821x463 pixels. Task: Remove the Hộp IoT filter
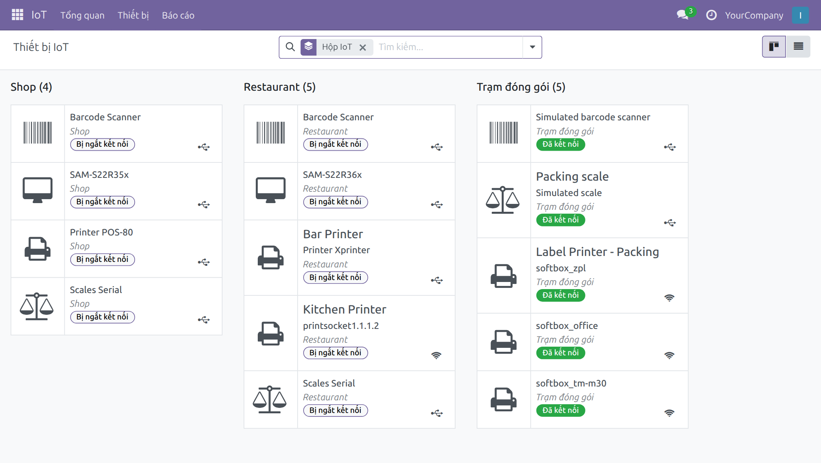(363, 47)
